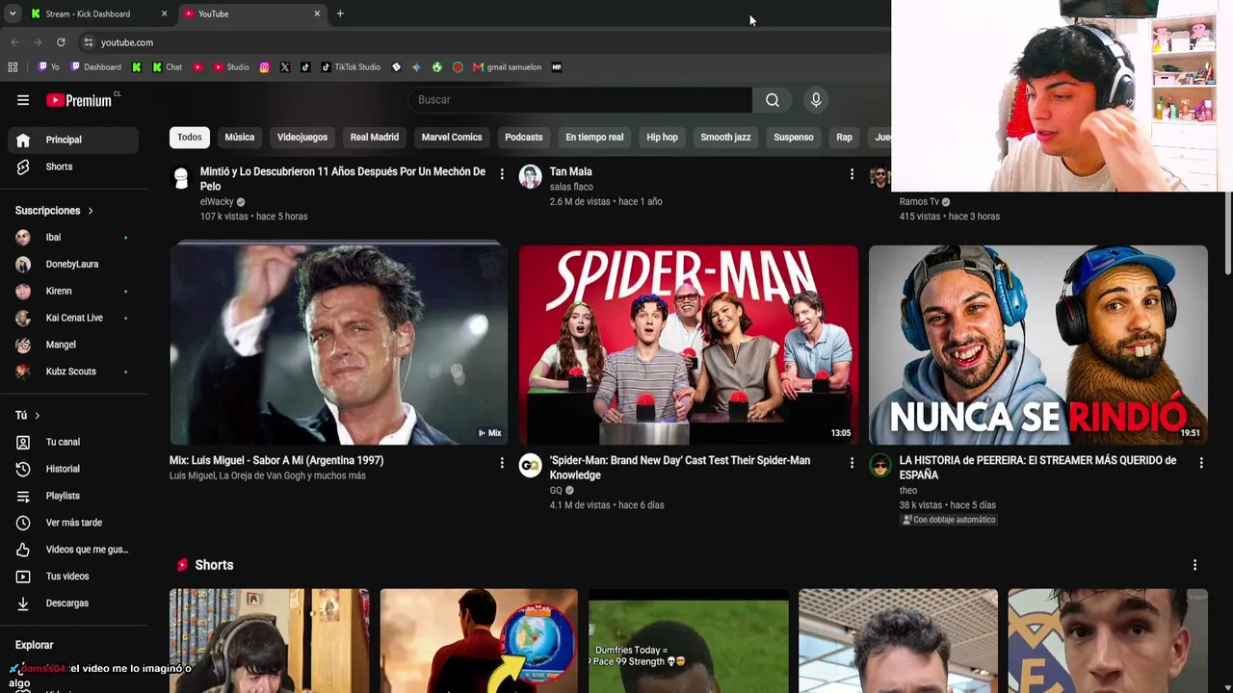The width and height of the screenshot is (1233, 693).
Task: Open the Kick Chat bookmark
Action: 168,67
